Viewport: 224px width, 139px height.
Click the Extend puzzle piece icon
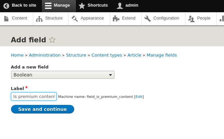click(116, 19)
